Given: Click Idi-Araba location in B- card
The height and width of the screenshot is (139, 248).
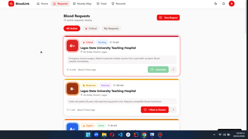Looking at the screenshot, I should click(94, 95).
